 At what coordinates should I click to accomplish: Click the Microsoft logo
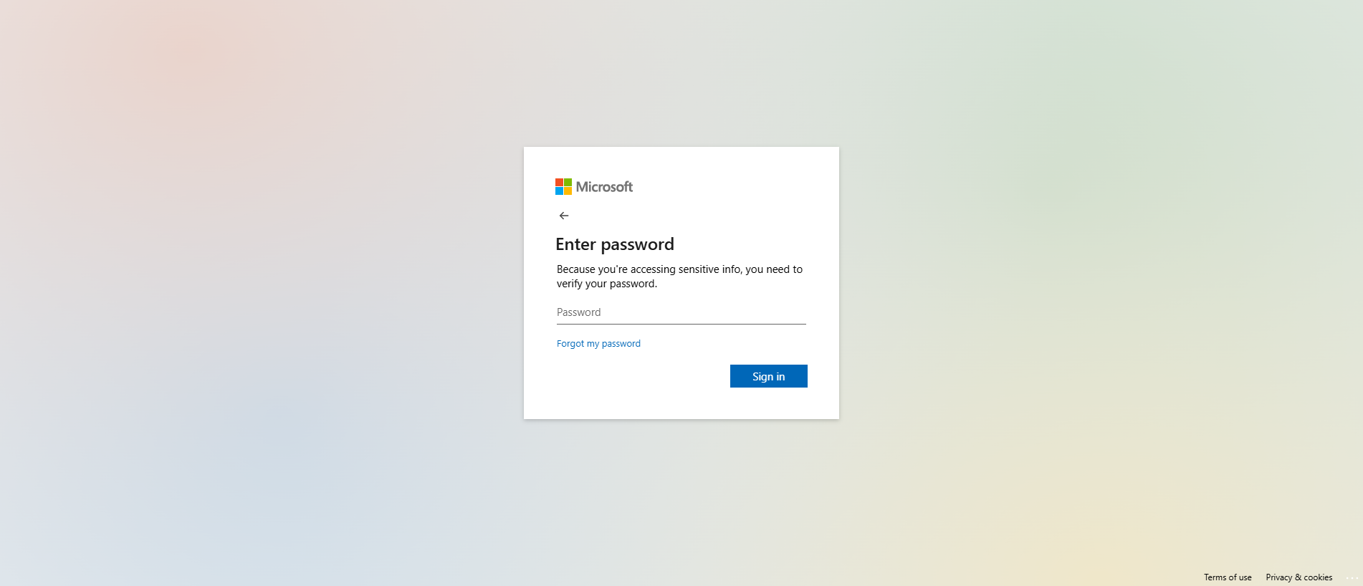(x=594, y=187)
